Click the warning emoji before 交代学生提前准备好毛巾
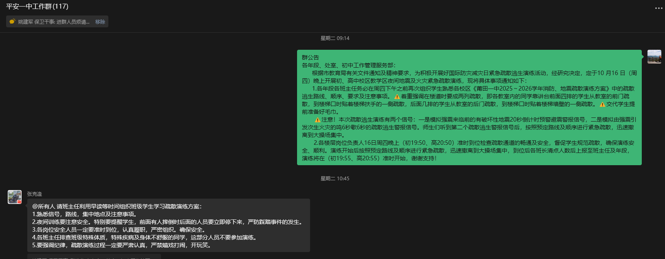 602,104
